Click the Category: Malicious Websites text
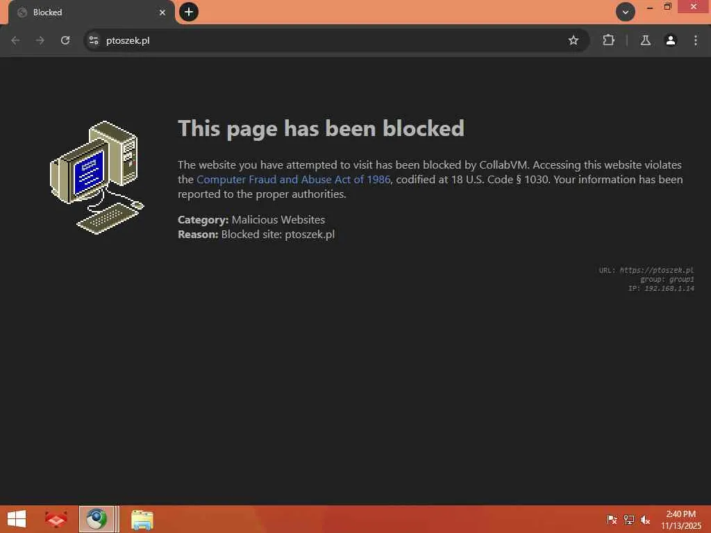Viewport: 711px width, 533px height. [251, 220]
